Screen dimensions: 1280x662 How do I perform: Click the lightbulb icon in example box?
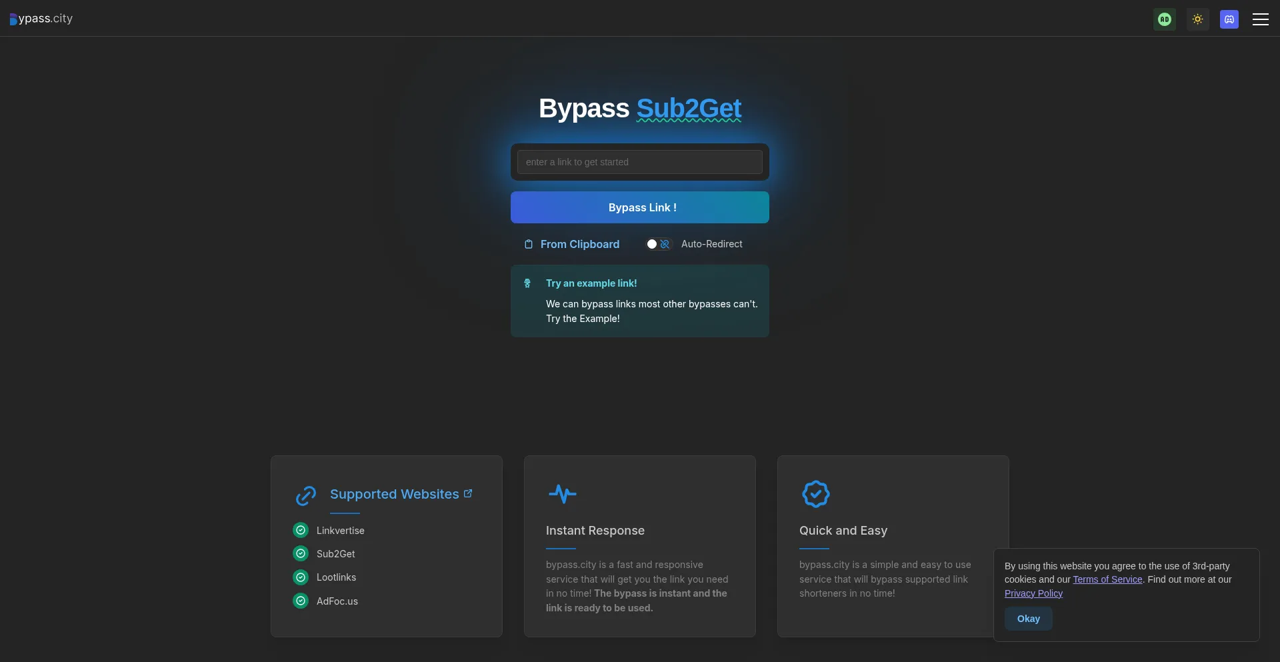[527, 283]
